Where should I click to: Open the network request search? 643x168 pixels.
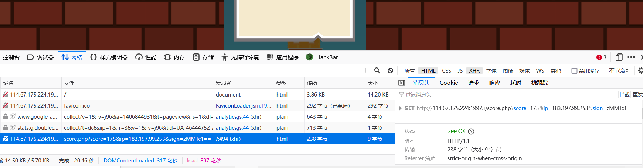377,70
